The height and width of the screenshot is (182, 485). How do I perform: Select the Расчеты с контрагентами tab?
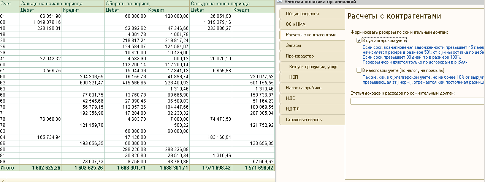[311, 35]
